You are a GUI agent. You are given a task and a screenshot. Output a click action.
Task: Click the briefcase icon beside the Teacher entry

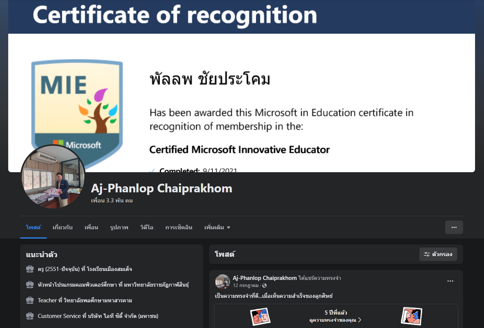(x=30, y=300)
